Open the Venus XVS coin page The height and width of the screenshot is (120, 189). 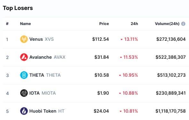click(42, 39)
